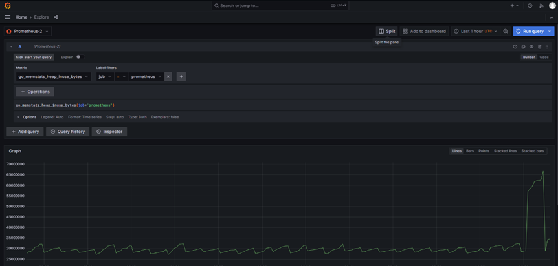The image size is (558, 266).
Task: Click the 70000000 y-axis label
Action: (16, 164)
